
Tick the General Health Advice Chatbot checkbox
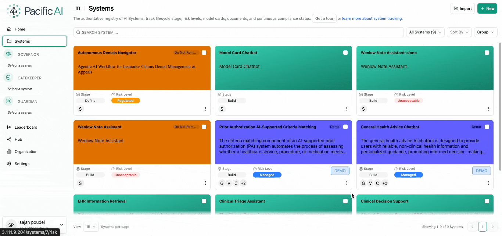click(x=487, y=127)
